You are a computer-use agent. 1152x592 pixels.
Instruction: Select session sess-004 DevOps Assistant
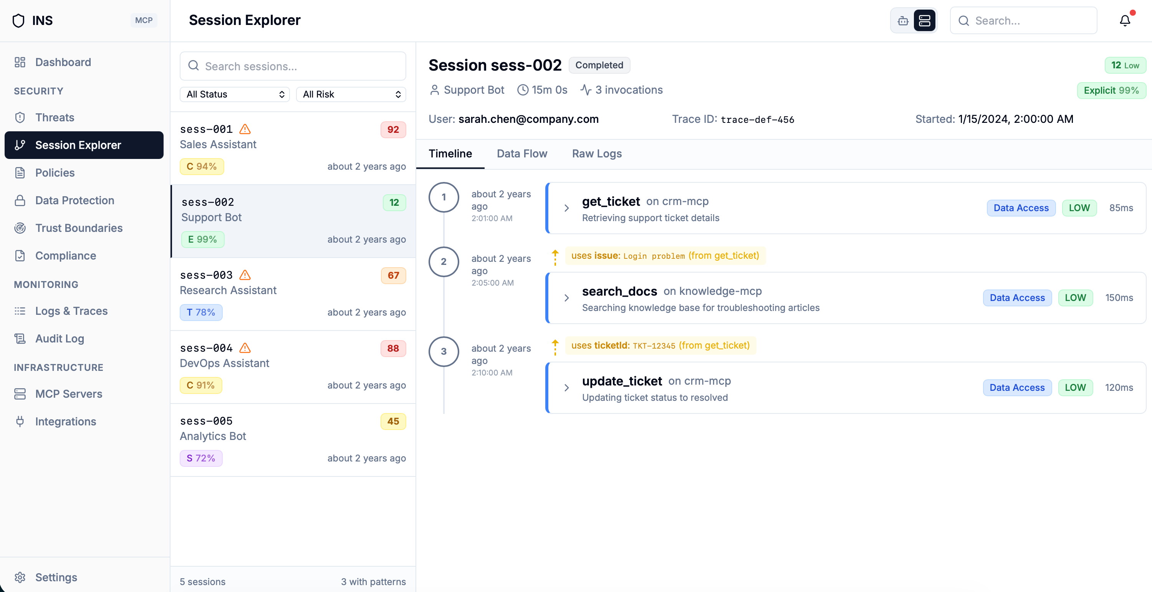[293, 367]
